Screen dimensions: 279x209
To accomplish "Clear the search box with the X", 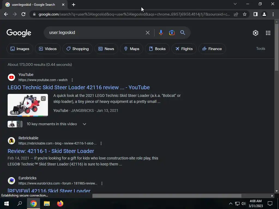I will 147,33.
